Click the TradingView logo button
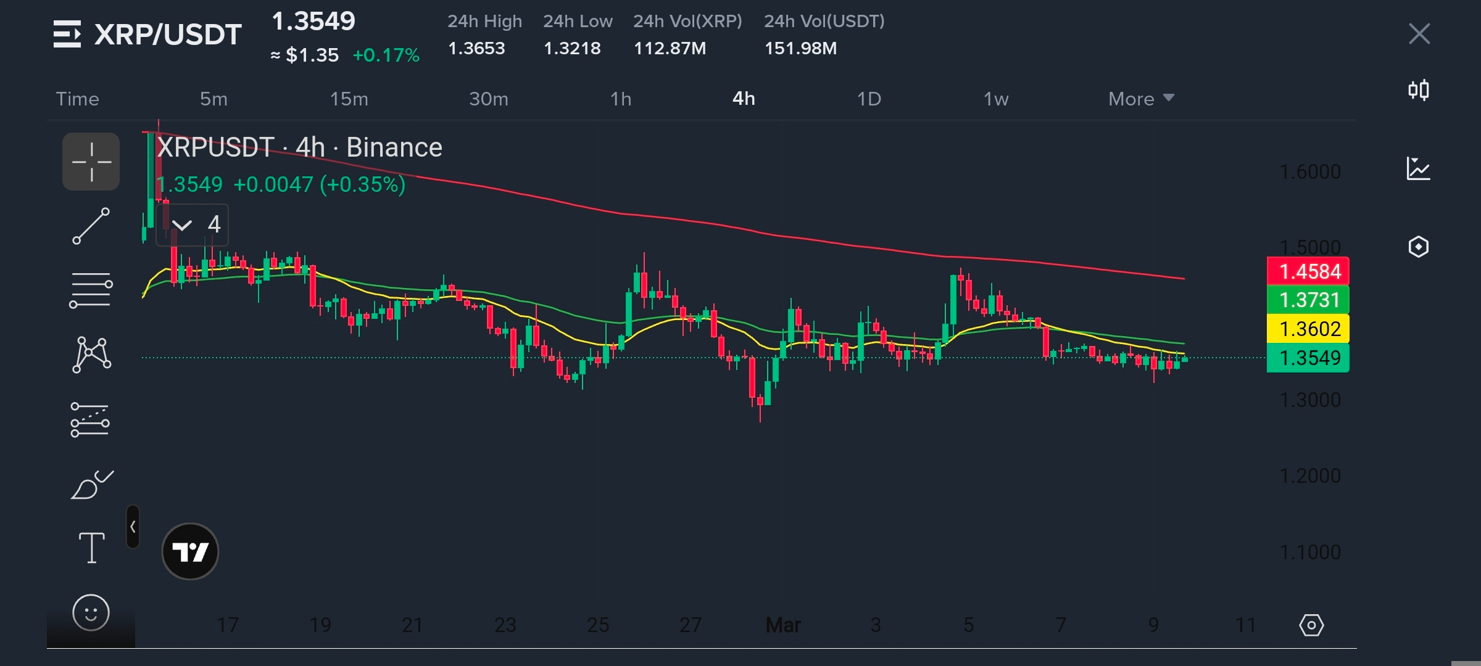The width and height of the screenshot is (1481, 666). point(190,551)
